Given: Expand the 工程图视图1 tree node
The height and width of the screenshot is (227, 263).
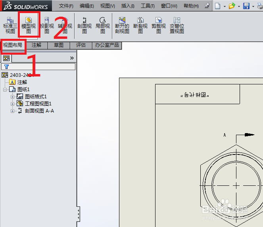Looking at the screenshot, I should pyautogui.click(x=12, y=104).
